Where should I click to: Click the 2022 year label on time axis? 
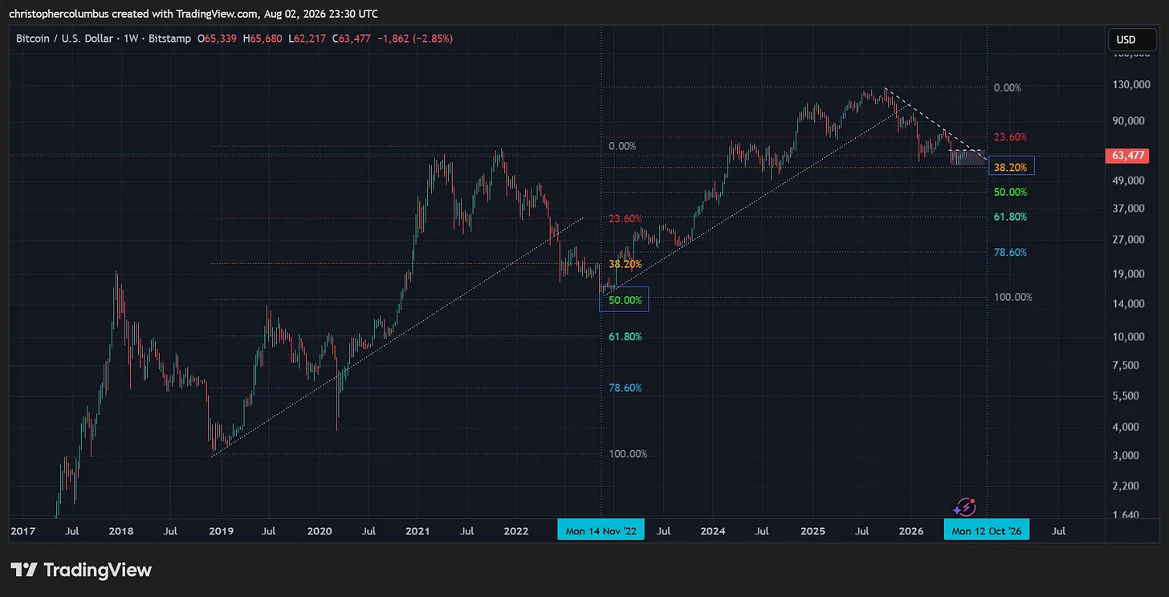(516, 530)
